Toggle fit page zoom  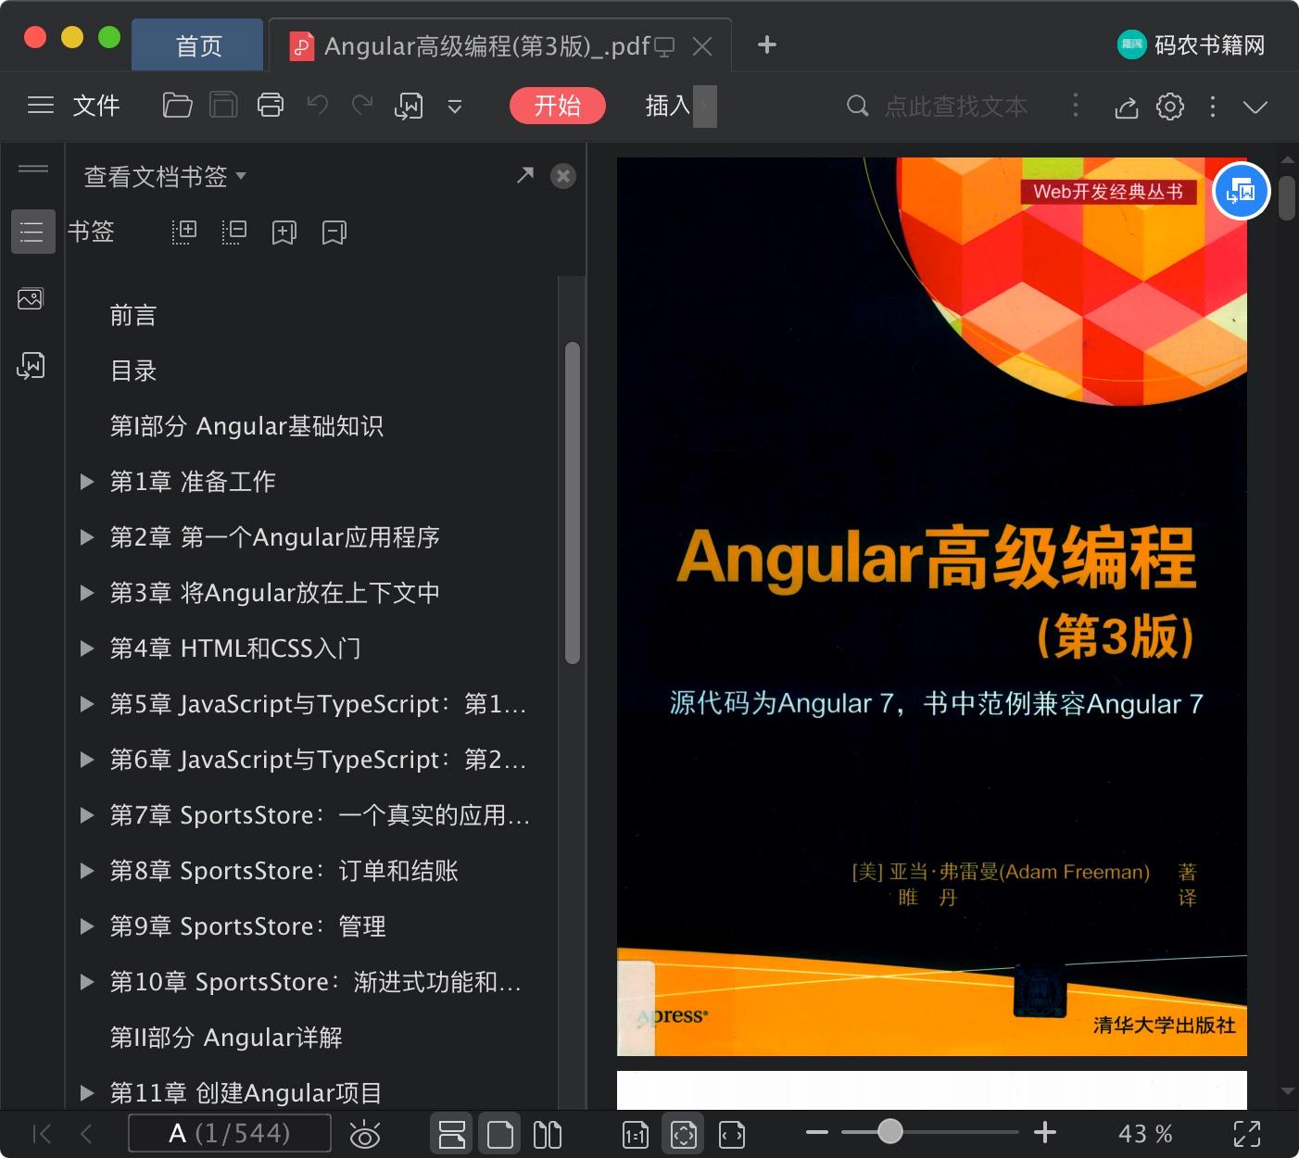coord(684,1134)
